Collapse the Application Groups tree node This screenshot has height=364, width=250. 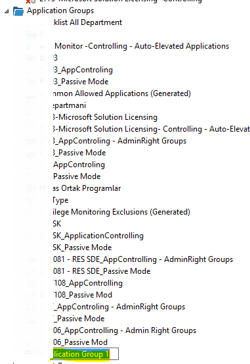point(7,11)
